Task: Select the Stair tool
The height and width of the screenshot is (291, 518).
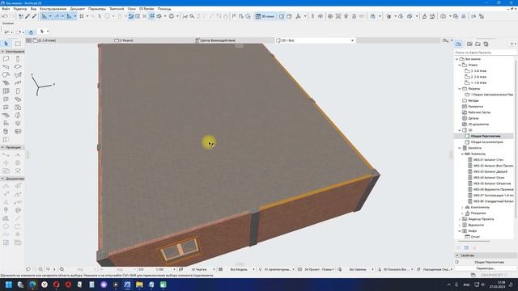Action: click(x=6, y=82)
